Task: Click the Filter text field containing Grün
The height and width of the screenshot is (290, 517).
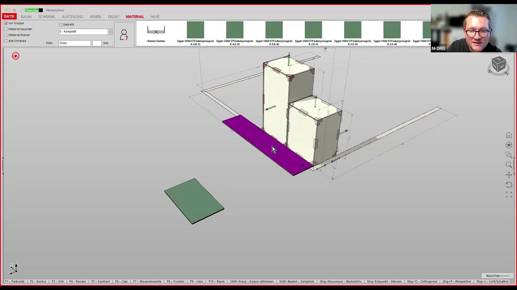Action: (x=75, y=43)
